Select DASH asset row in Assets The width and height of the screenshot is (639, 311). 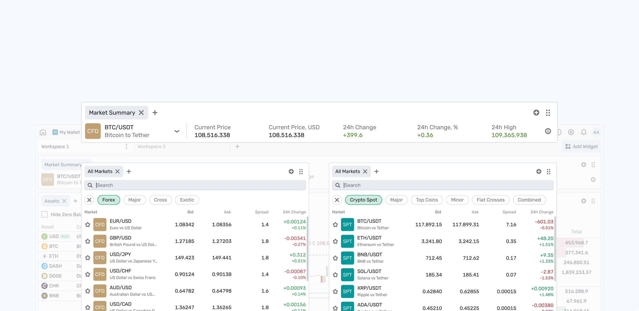60,266
